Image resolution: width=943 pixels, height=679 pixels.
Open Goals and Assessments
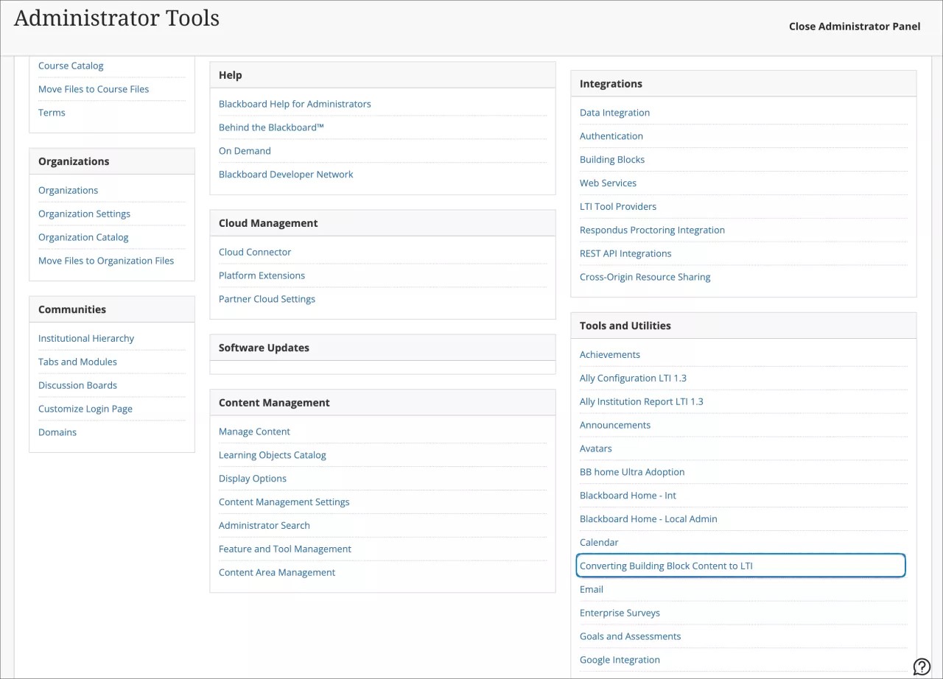coord(630,636)
